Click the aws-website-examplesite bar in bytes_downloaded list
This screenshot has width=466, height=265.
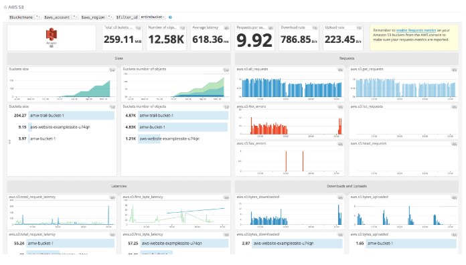tap(297, 244)
